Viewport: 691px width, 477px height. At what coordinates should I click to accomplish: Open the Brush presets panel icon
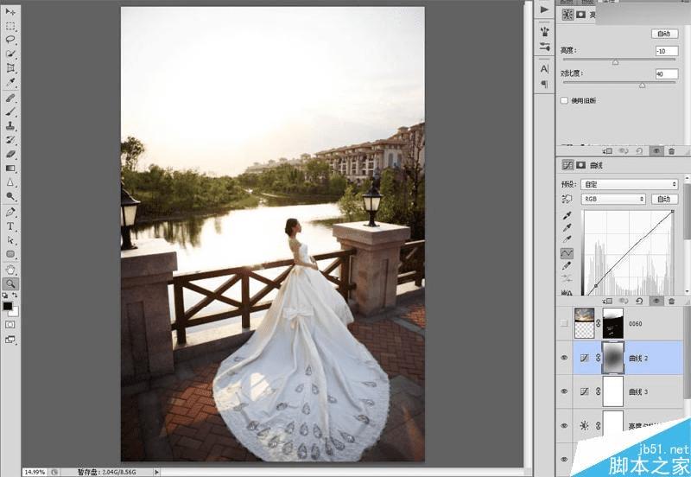tap(545, 32)
